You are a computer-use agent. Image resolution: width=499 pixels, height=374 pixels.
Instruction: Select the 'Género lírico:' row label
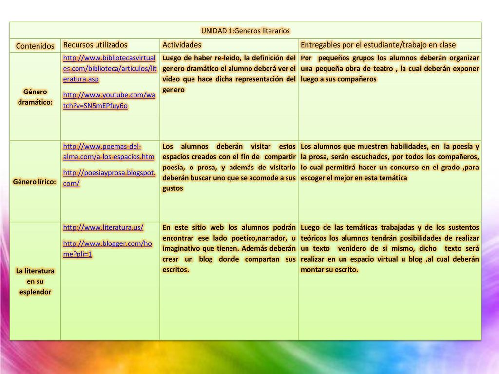click(35, 182)
